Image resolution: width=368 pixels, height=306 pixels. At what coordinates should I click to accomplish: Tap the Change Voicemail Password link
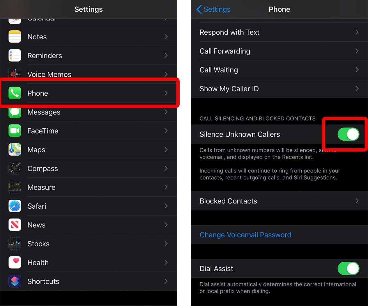point(245,235)
